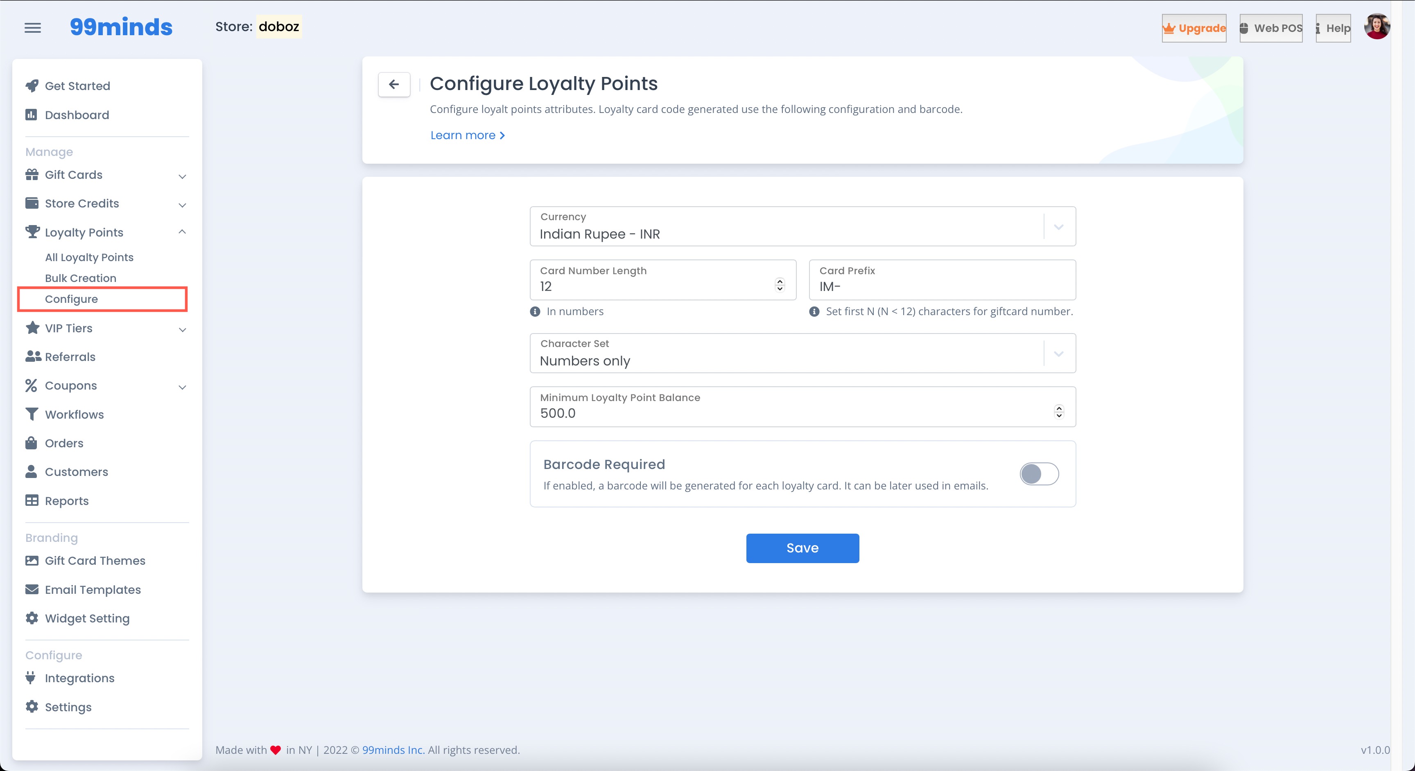
Task: Click the Settings gear icon
Action: point(32,707)
